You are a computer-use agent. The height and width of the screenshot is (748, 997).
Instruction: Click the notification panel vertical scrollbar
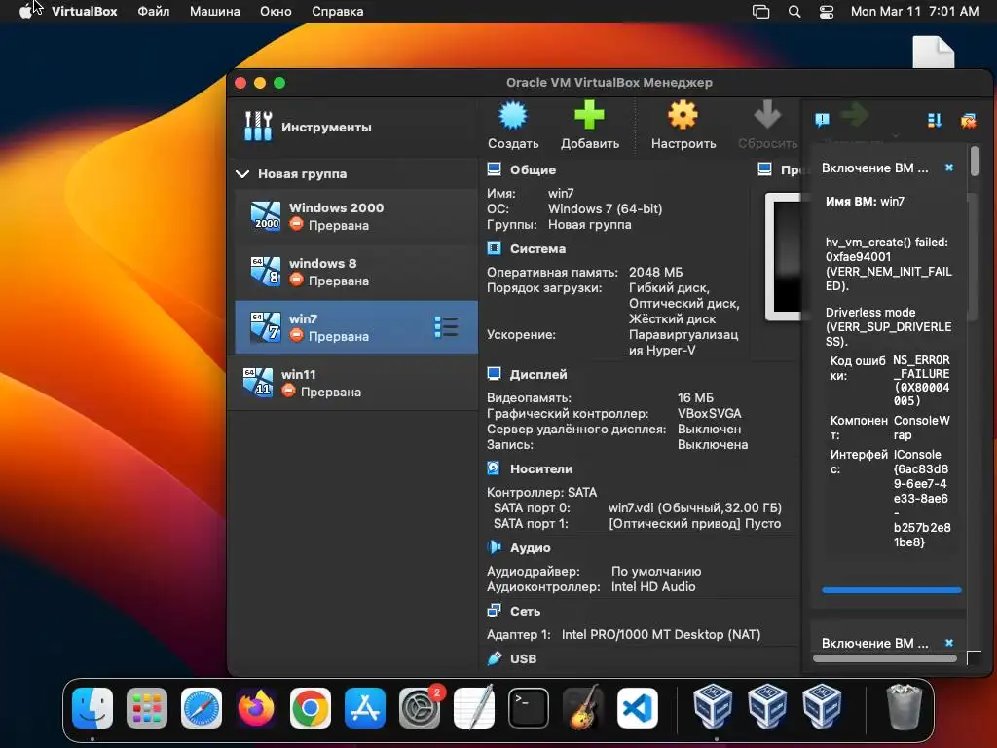pos(975,161)
